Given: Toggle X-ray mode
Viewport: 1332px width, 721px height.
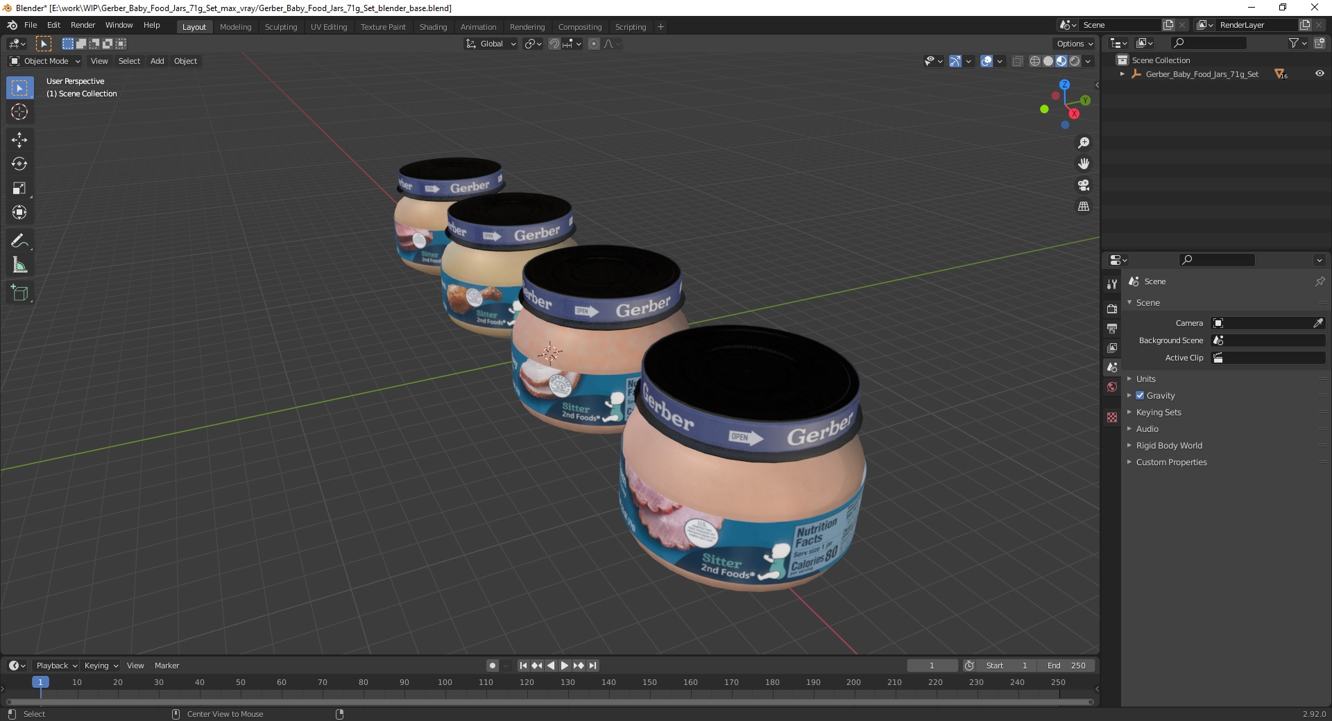Looking at the screenshot, I should click(x=1017, y=61).
